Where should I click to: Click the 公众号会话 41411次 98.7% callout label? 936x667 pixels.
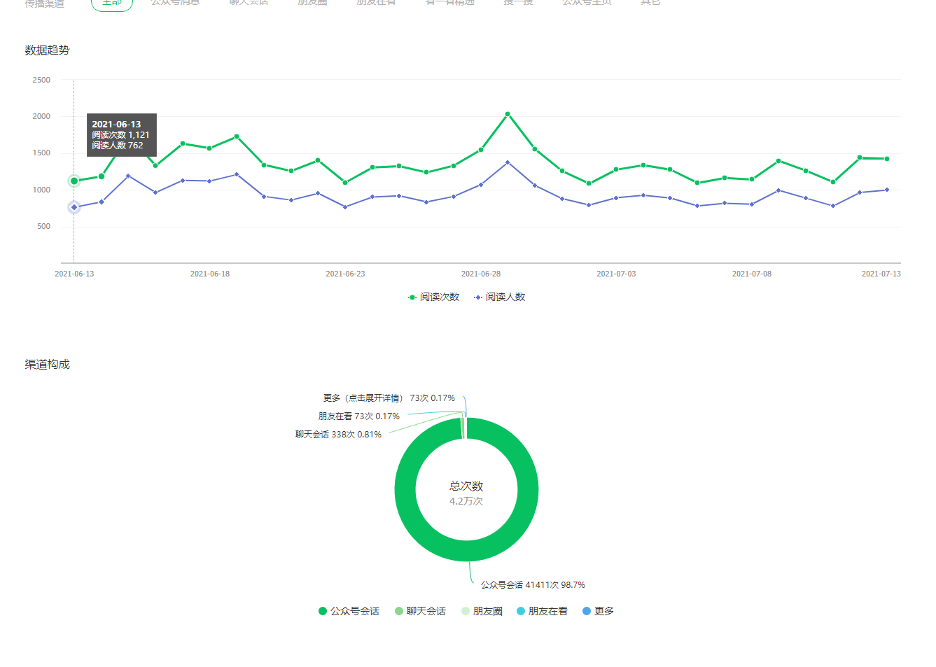click(533, 585)
